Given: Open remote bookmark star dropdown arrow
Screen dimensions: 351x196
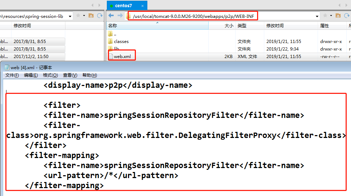Looking at the screenshot, I should coord(331,16).
